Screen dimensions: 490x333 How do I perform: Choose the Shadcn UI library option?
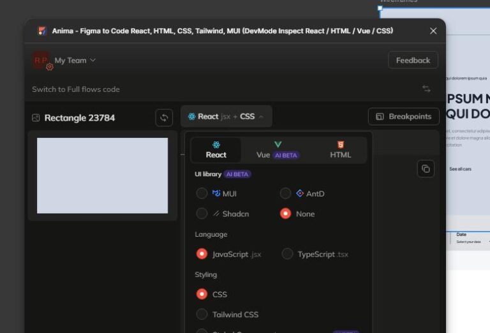tap(202, 214)
